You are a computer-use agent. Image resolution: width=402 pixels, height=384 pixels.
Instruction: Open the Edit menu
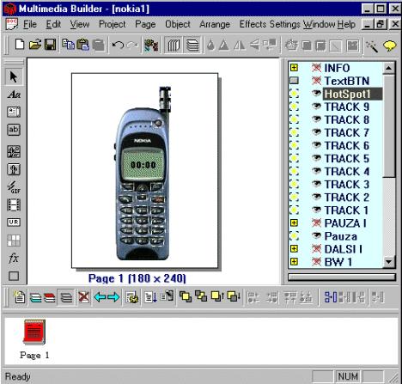(53, 24)
